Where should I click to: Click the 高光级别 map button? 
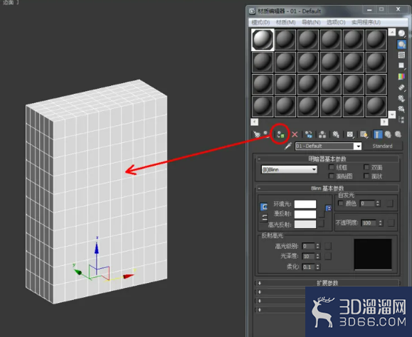click(327, 246)
